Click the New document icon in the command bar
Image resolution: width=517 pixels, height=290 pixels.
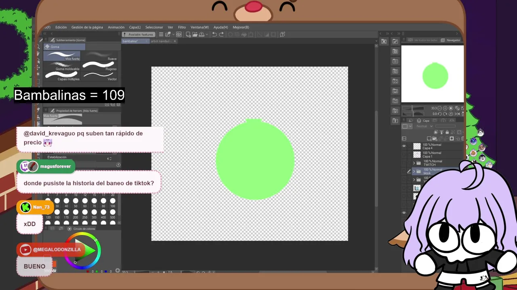click(187, 34)
